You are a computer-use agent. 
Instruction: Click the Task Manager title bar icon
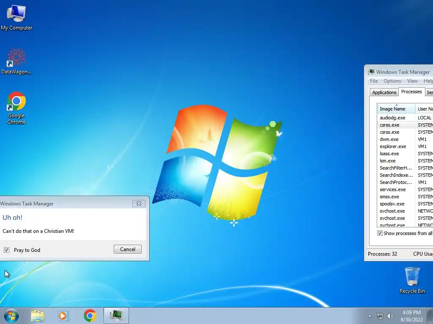pyautogui.click(x=371, y=72)
